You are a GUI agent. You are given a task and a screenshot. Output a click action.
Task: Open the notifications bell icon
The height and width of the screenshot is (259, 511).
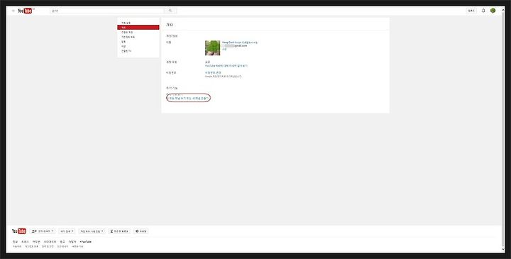(483, 11)
